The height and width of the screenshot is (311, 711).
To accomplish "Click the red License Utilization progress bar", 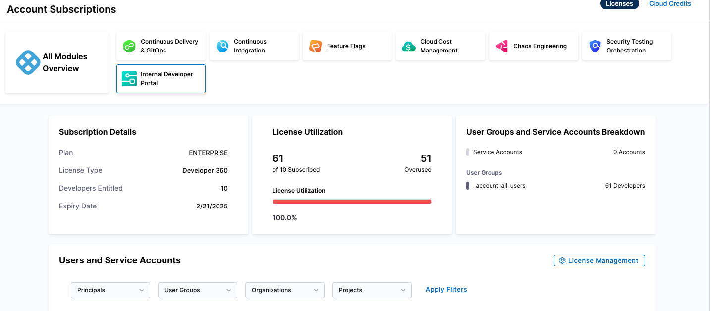I will pyautogui.click(x=352, y=202).
